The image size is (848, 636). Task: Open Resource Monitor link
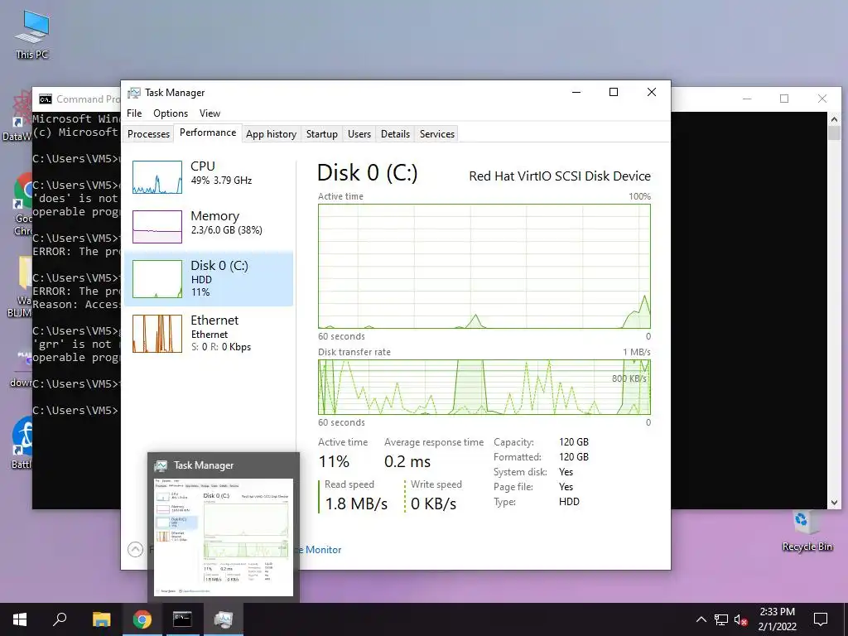click(x=319, y=550)
